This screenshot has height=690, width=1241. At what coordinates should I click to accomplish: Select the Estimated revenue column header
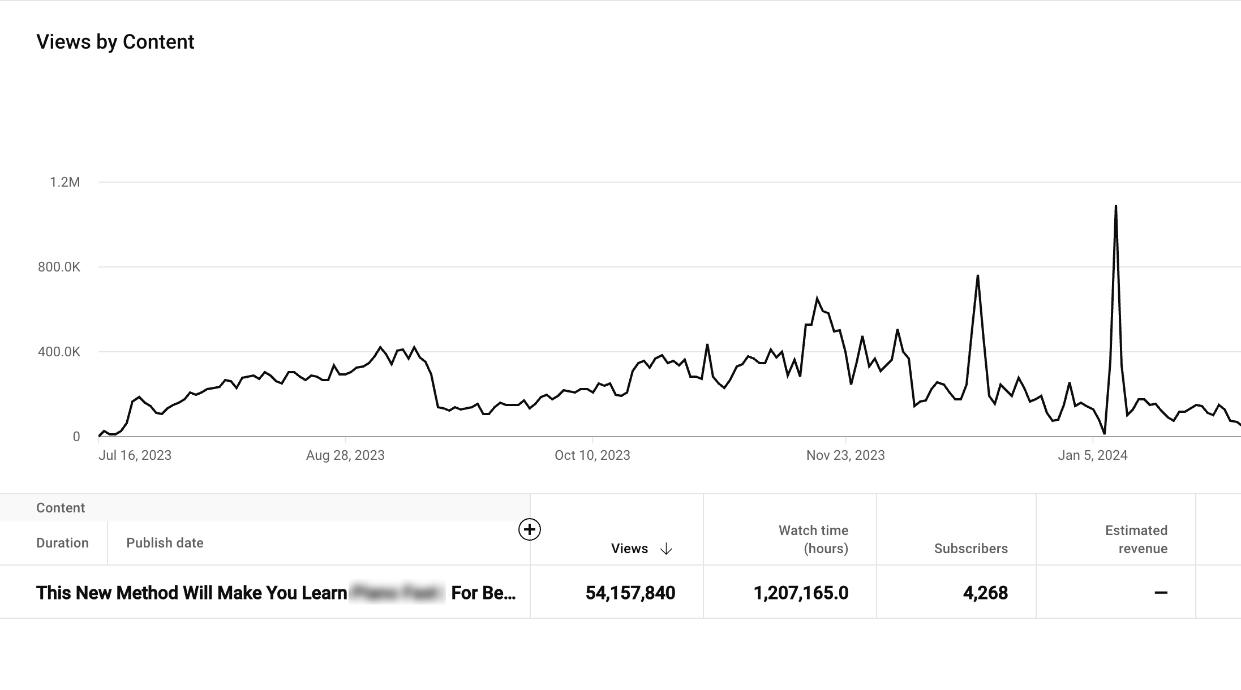1136,539
